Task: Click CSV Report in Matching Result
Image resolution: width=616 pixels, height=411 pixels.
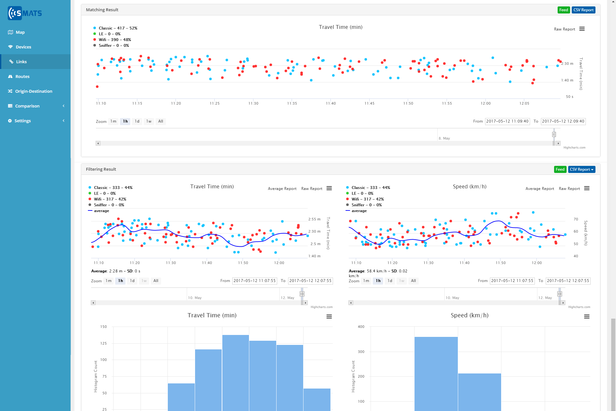Action: 583,10
